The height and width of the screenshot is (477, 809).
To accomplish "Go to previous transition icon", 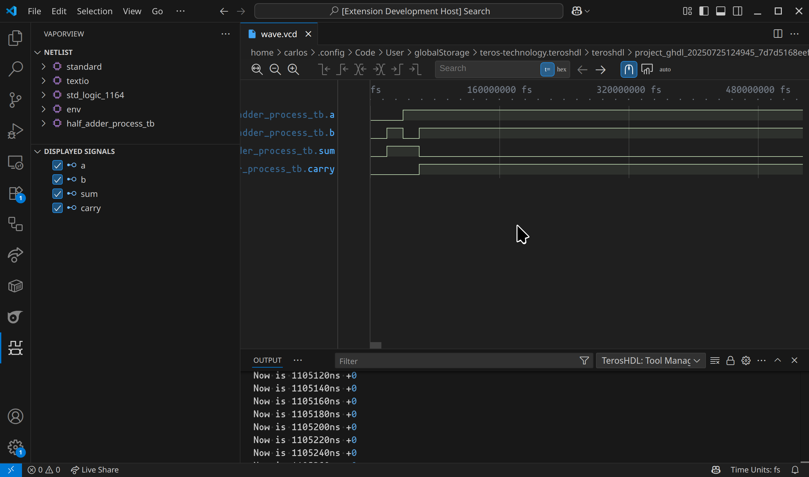I will [x=360, y=69].
